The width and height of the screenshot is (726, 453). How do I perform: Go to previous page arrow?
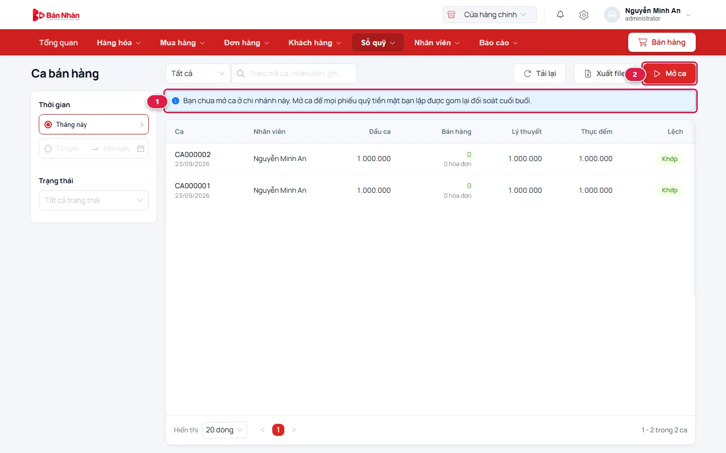[x=263, y=430]
